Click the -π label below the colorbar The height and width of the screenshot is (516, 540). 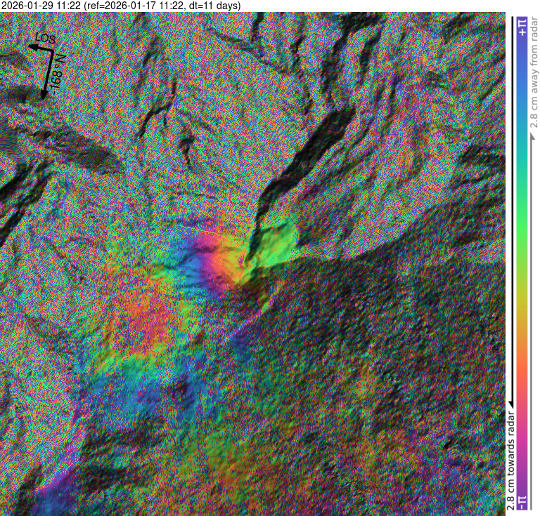click(x=522, y=501)
